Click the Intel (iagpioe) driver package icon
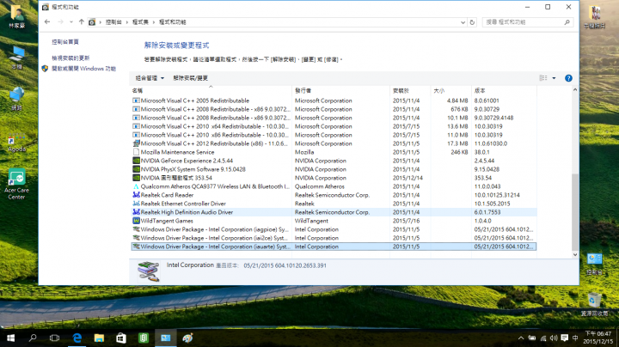This screenshot has height=347, width=619. coord(136,229)
